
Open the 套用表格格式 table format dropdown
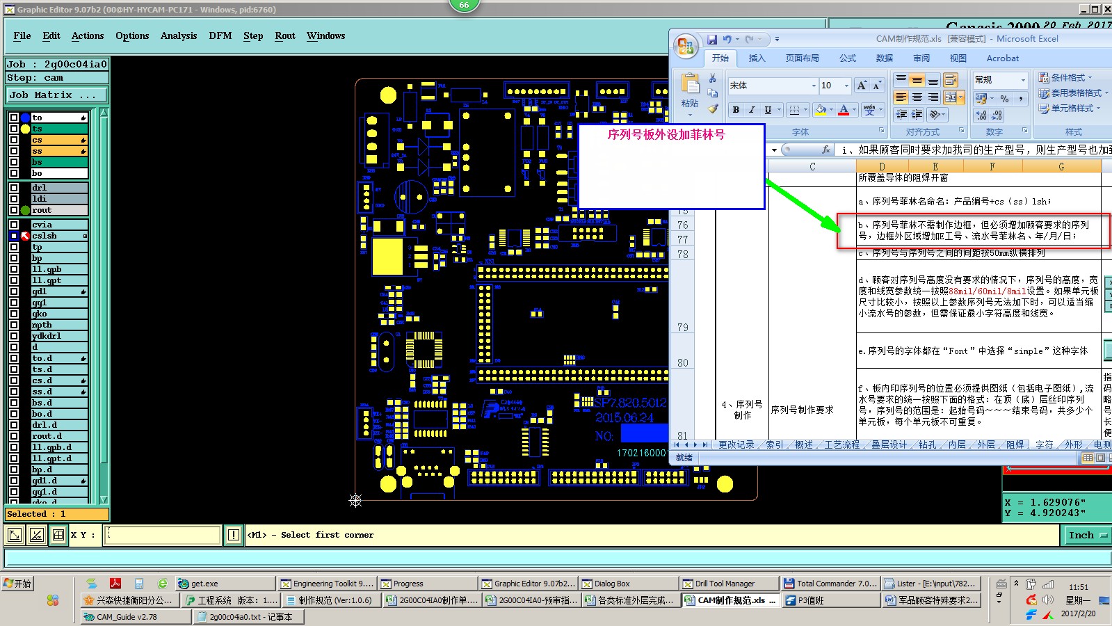click(1073, 93)
